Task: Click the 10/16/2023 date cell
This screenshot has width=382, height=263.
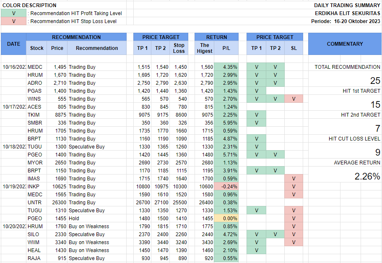Action: (13, 67)
